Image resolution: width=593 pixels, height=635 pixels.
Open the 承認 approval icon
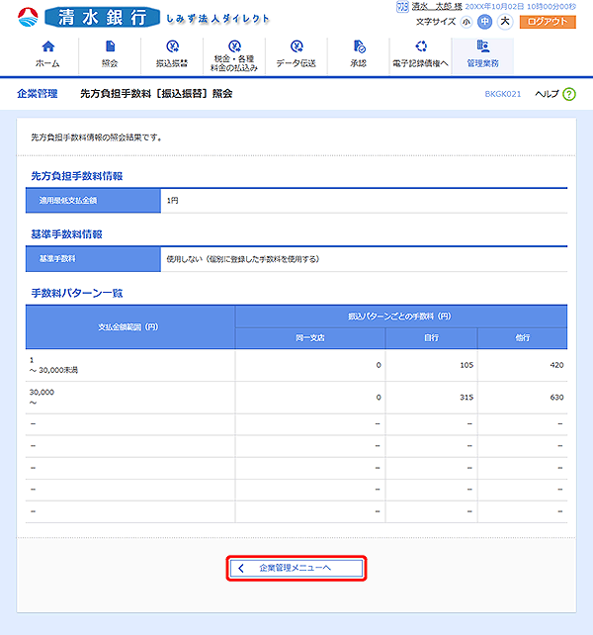pos(358,47)
